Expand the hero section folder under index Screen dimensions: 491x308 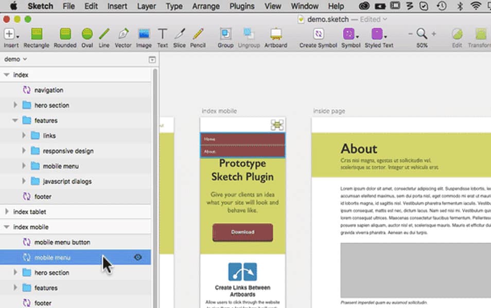[x=15, y=105]
